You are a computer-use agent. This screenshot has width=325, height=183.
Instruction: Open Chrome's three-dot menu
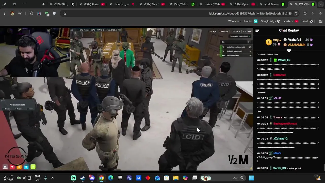point(5,13)
